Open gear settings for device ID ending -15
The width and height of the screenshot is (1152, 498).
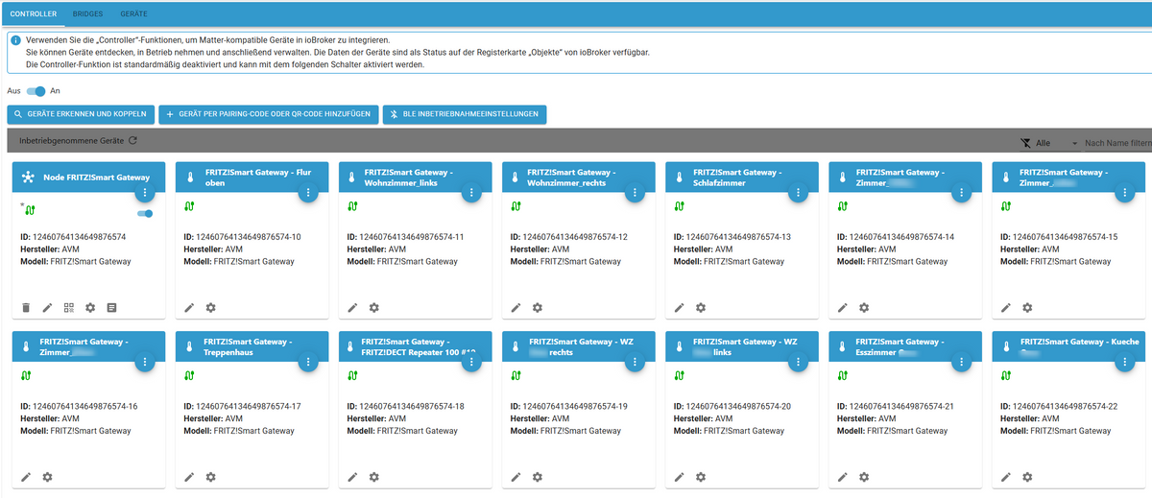tap(1026, 307)
